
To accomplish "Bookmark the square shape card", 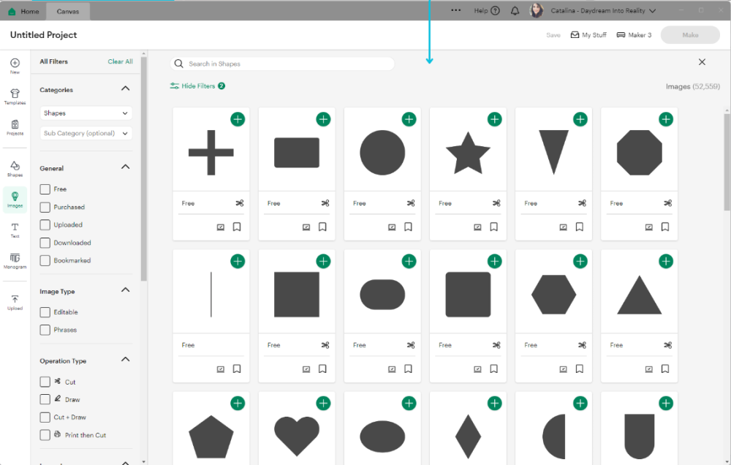I will tap(322, 368).
